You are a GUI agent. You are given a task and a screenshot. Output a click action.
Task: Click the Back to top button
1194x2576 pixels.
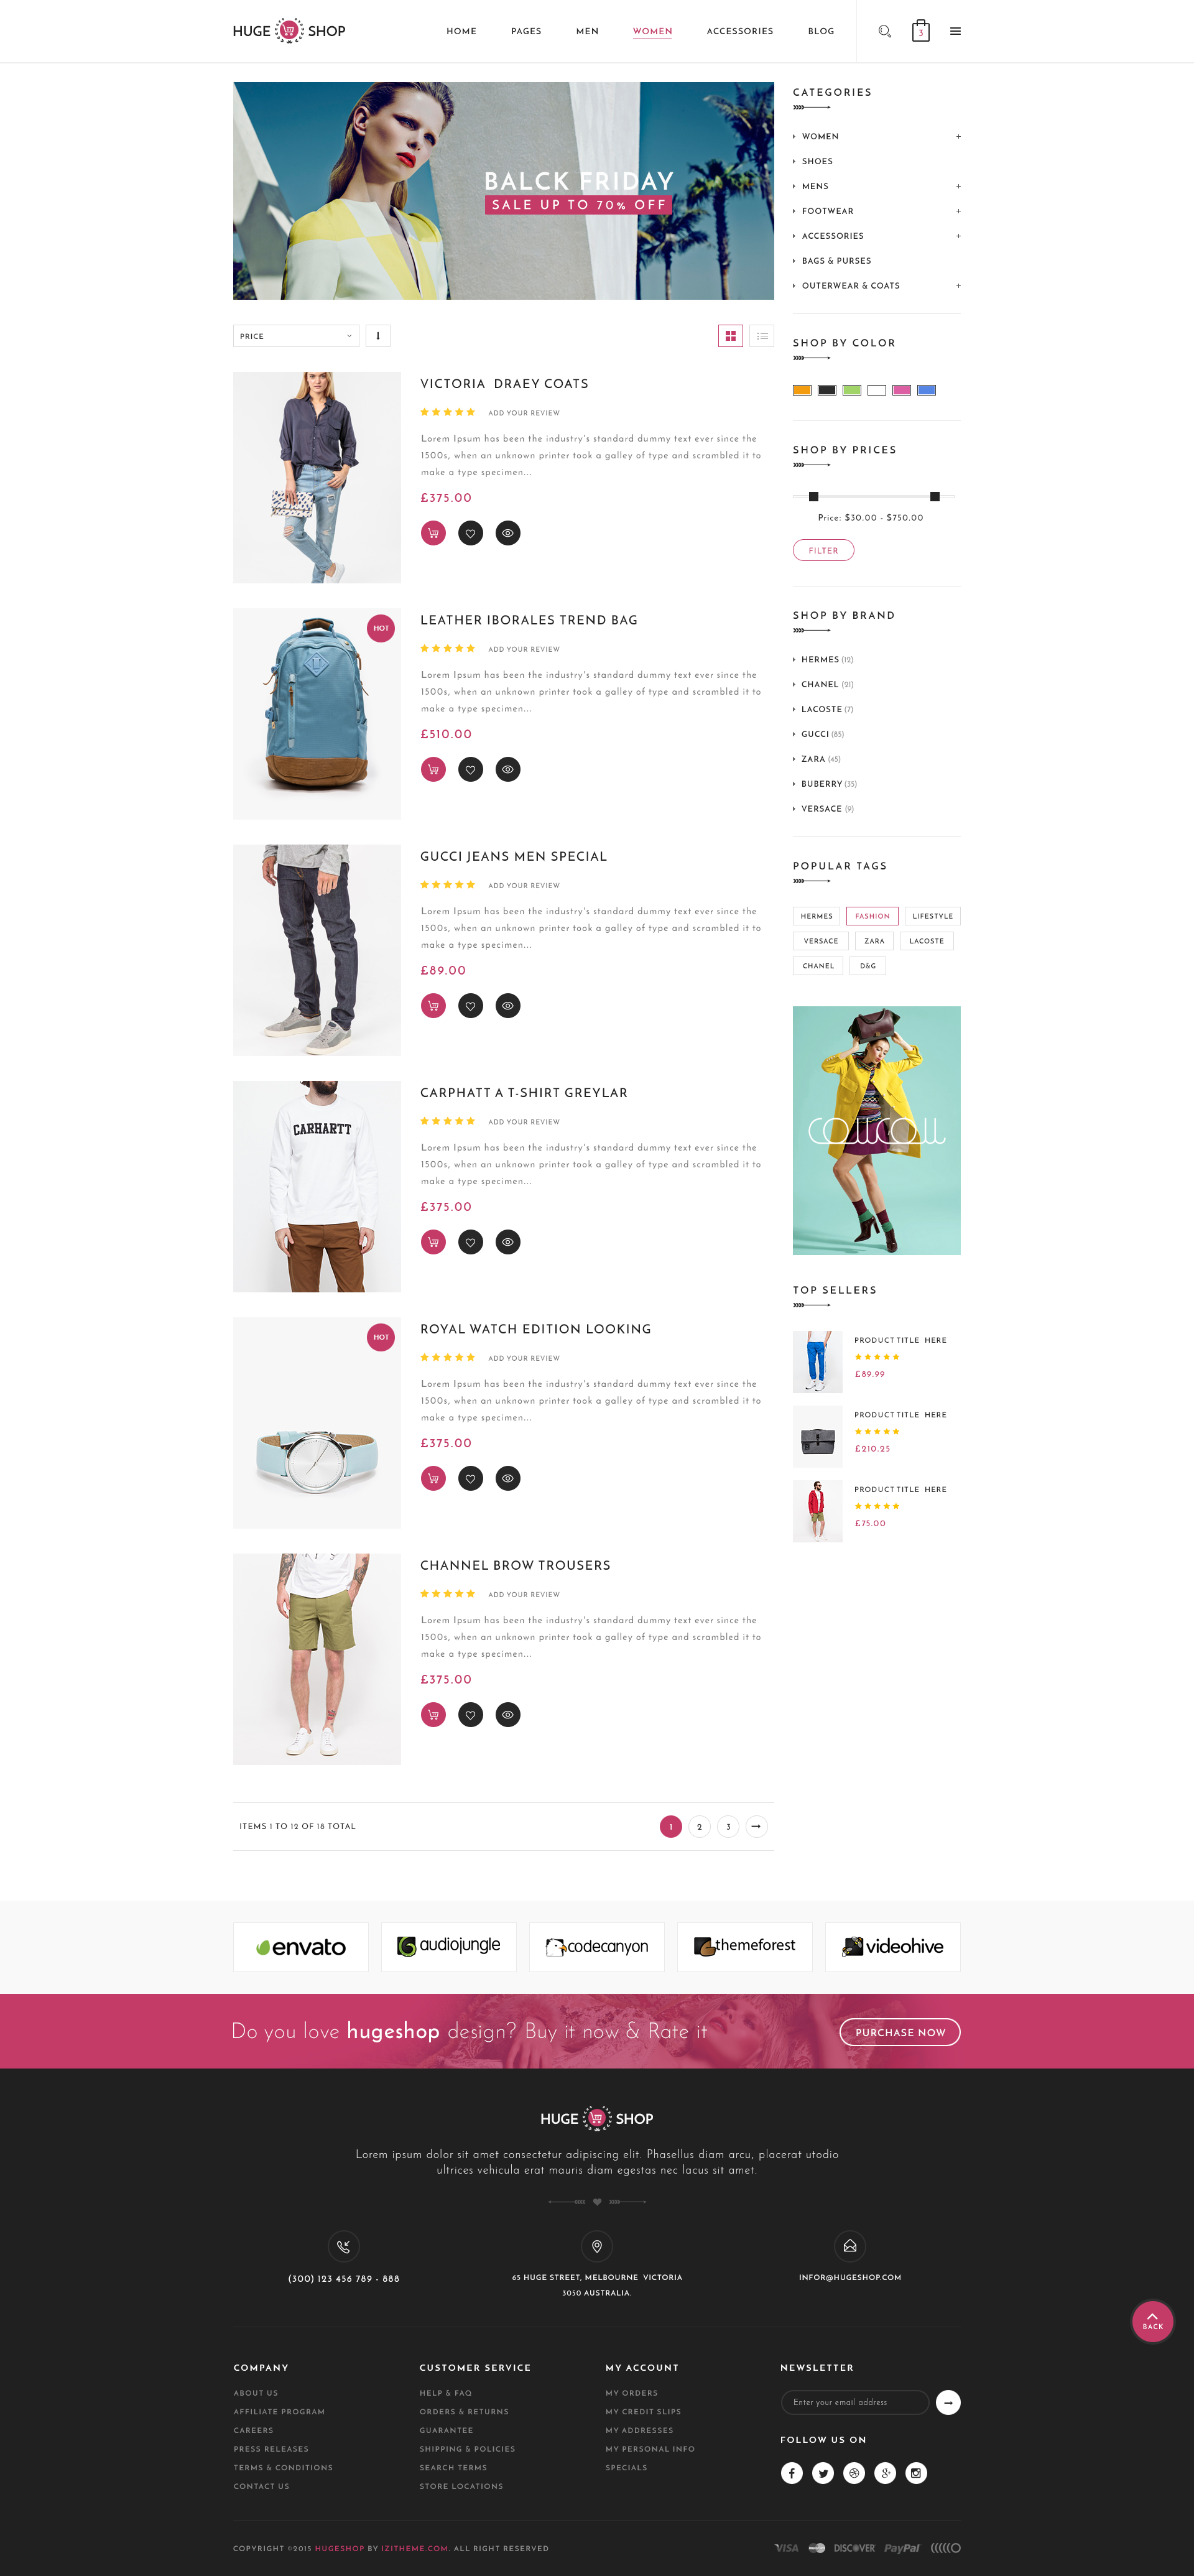point(1152,2321)
